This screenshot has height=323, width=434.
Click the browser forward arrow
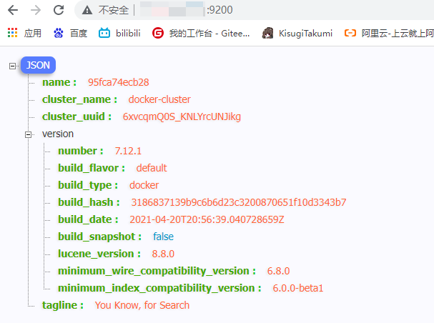tap(36, 11)
